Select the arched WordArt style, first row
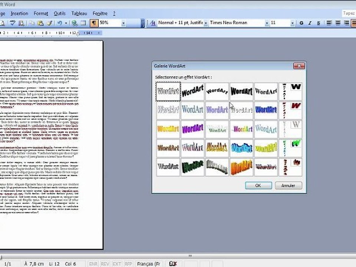 [x=217, y=92]
